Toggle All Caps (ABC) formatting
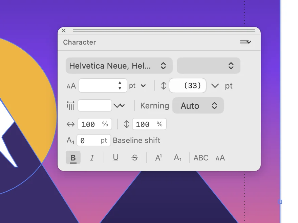The width and height of the screenshot is (298, 223). coord(201,158)
